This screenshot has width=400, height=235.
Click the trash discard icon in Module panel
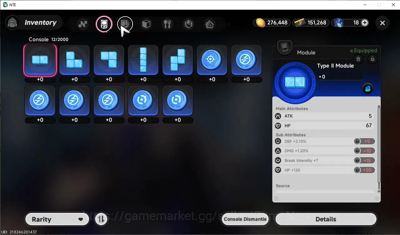(358, 59)
